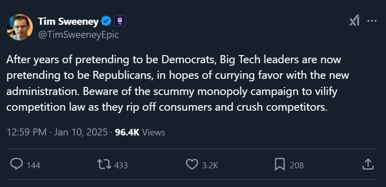Like the tweet with the heart icon

(x=192, y=164)
